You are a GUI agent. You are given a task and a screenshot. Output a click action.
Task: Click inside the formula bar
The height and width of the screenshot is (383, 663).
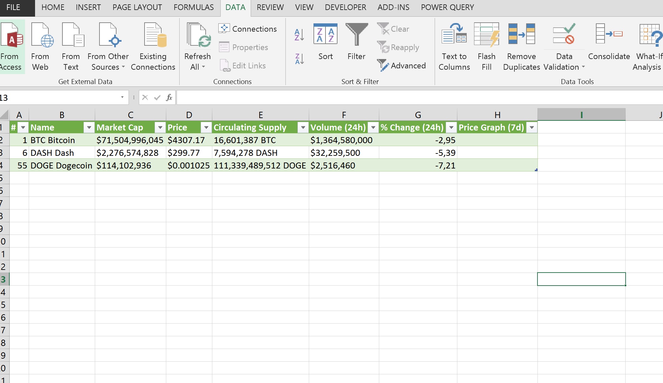[420, 97]
